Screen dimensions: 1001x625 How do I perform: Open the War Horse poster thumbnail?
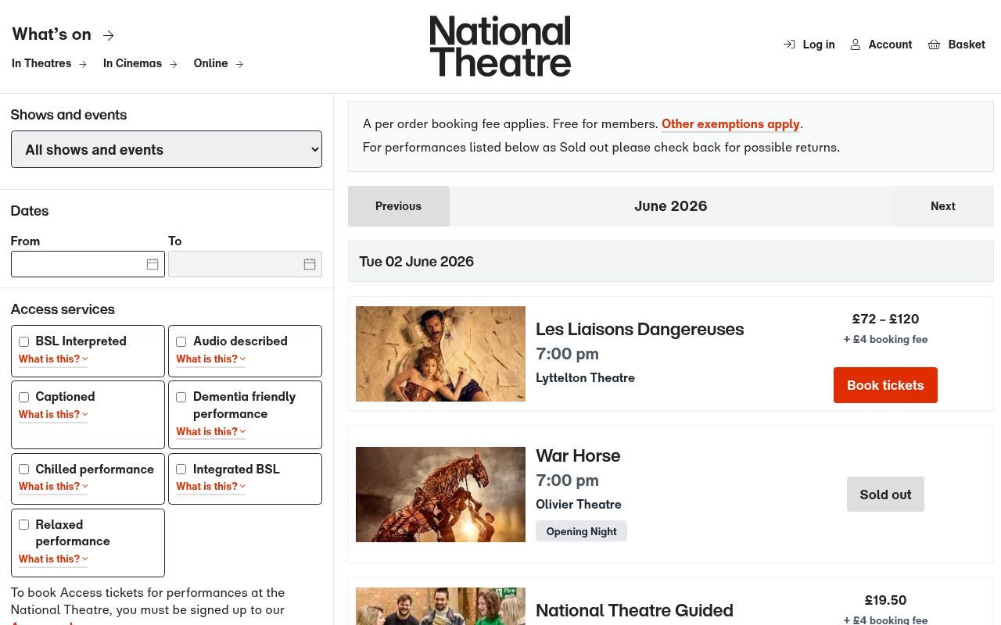pos(440,495)
